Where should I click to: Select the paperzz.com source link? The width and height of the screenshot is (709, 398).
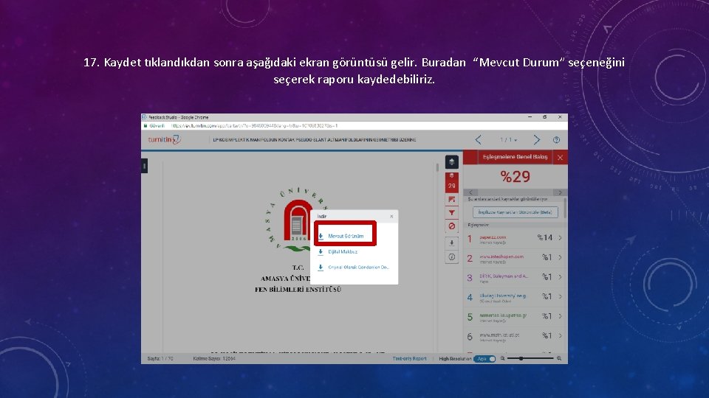(x=493, y=237)
